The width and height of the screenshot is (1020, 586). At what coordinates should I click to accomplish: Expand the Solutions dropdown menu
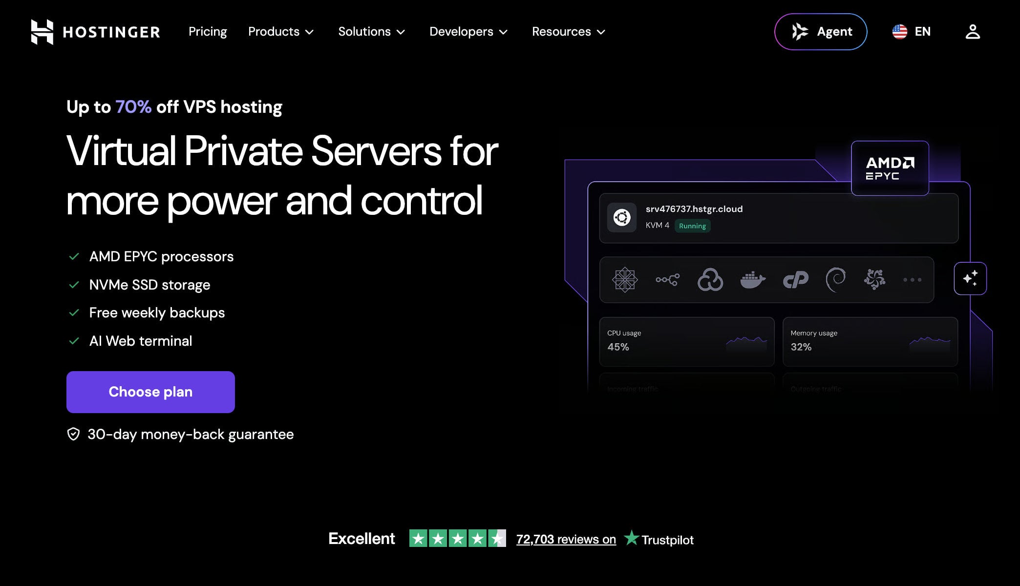[x=372, y=32]
